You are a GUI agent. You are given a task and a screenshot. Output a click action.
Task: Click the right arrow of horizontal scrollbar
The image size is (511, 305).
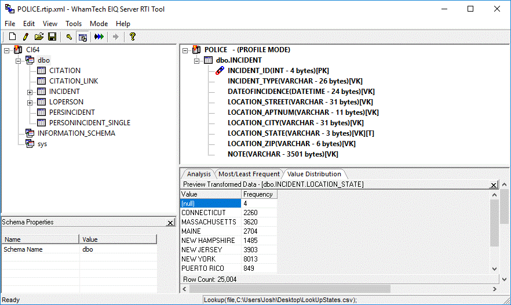(x=494, y=289)
